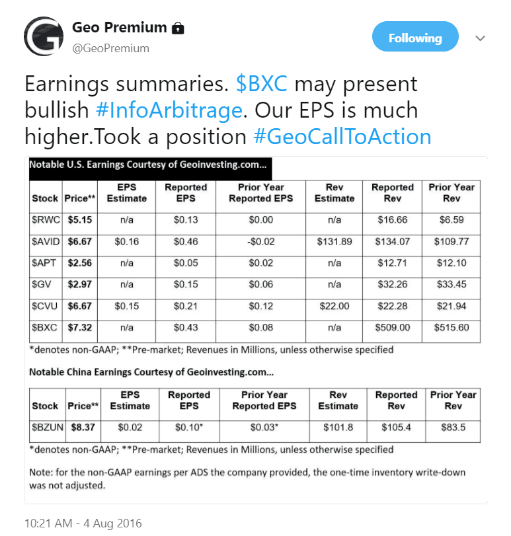This screenshot has width=511, height=536.
Task: Click the Geo Premium display name
Action: pyautogui.click(x=119, y=28)
